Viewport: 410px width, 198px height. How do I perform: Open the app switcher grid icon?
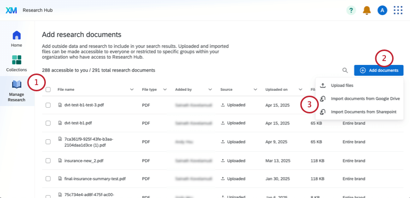(x=398, y=10)
